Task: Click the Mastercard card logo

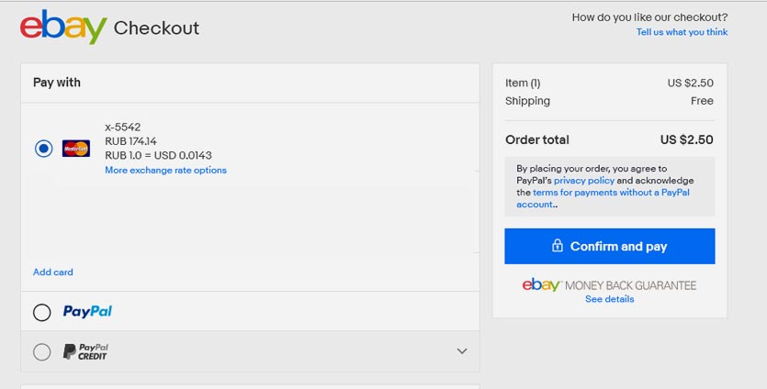Action: point(75,149)
